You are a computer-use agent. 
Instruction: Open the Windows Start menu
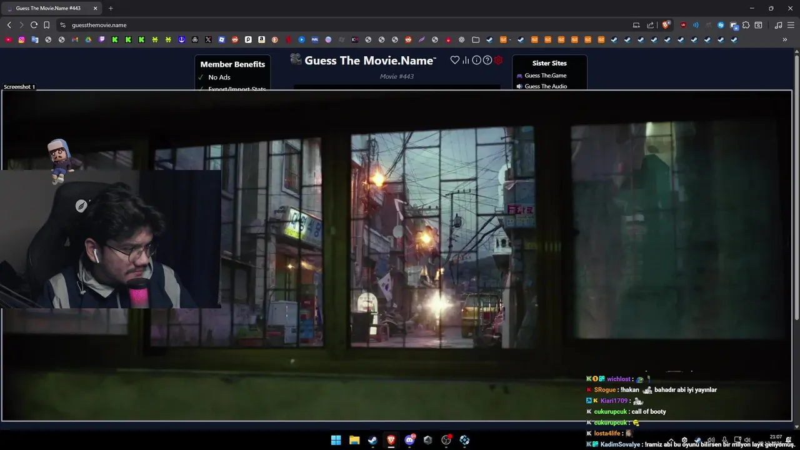tap(336, 440)
